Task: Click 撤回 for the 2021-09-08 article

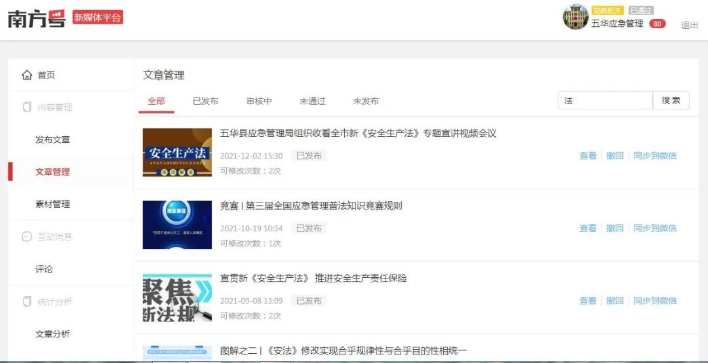Action: point(615,300)
